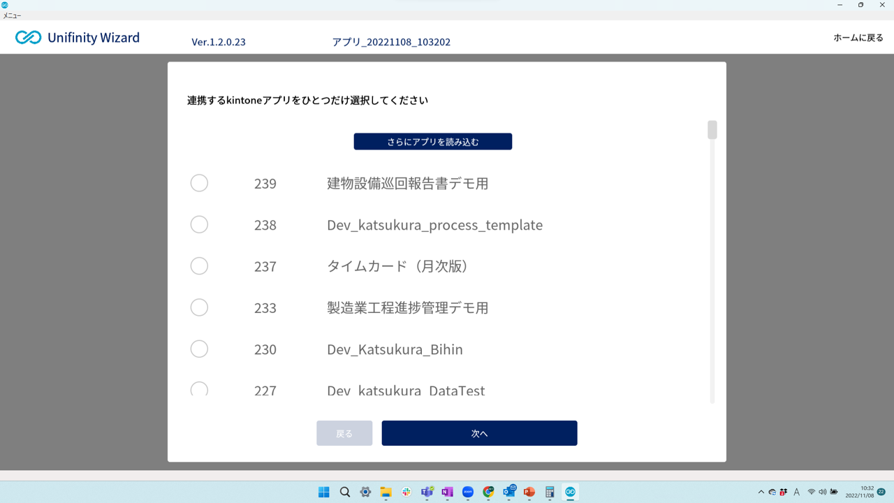Launch Zoom from the taskbar

coord(467,492)
